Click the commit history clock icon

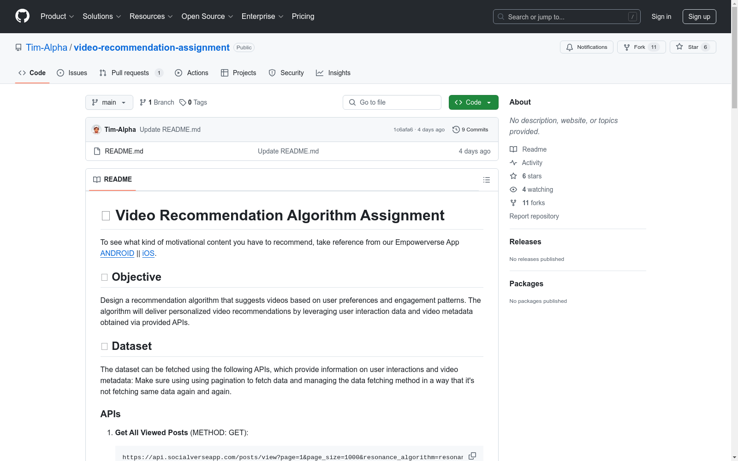click(456, 130)
